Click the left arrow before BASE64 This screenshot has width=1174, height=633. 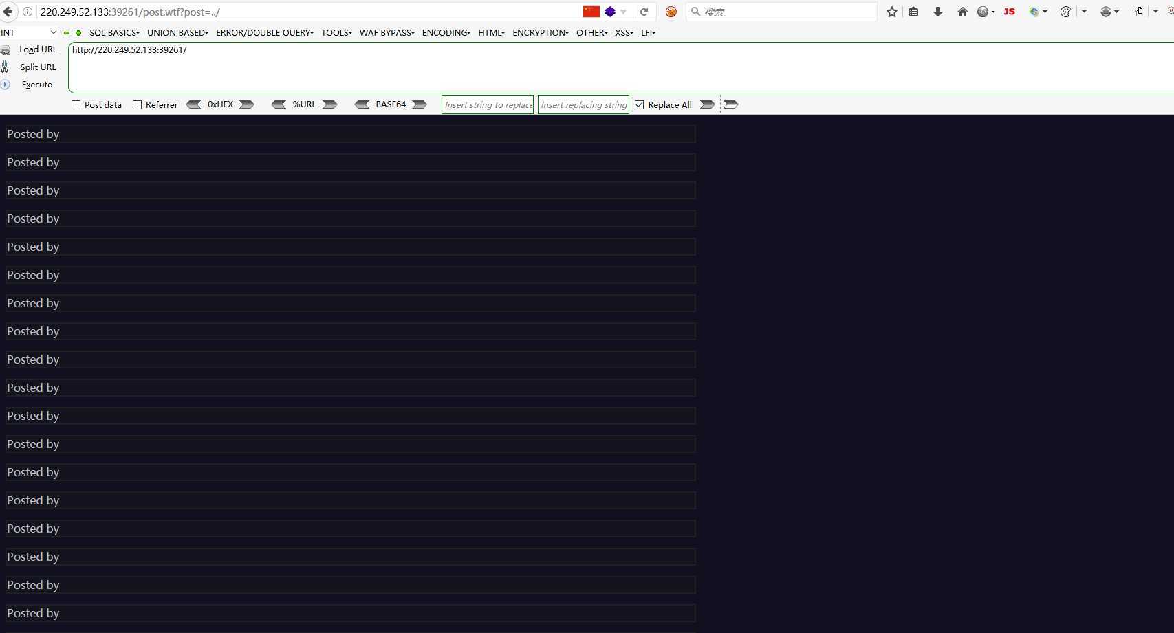pos(362,104)
